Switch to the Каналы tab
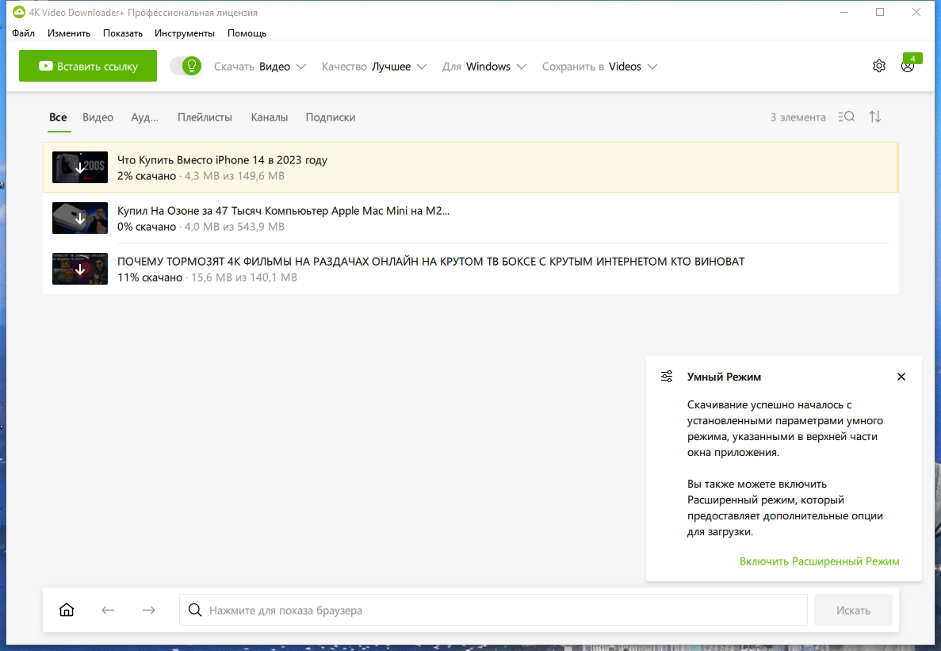The height and width of the screenshot is (651, 941). point(270,117)
